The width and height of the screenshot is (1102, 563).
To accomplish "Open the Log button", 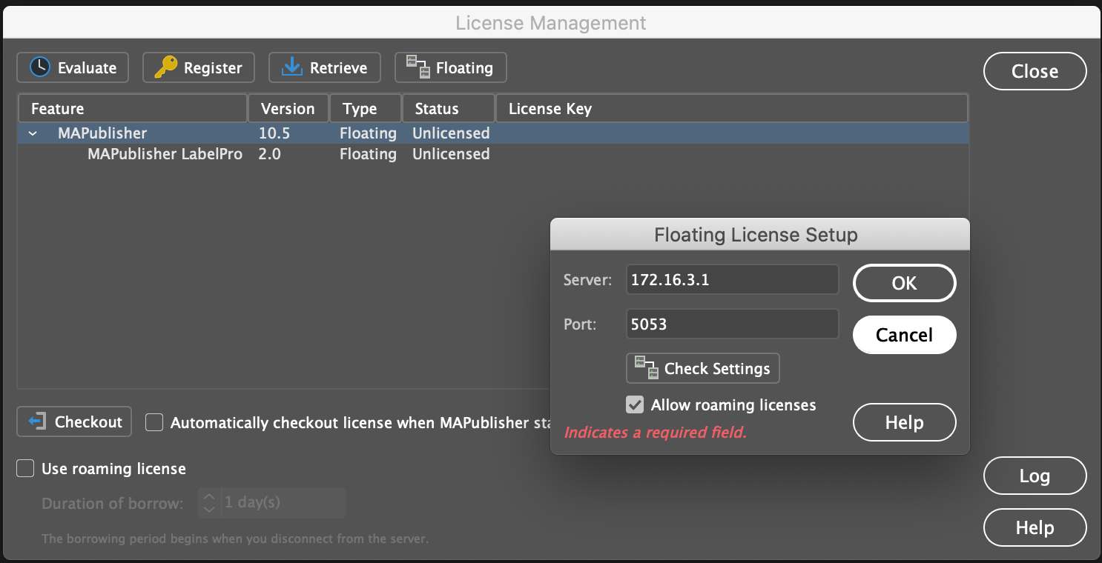I will coord(1034,476).
